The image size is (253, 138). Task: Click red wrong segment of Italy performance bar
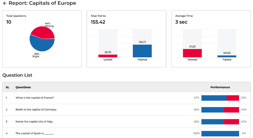(x=231, y=122)
